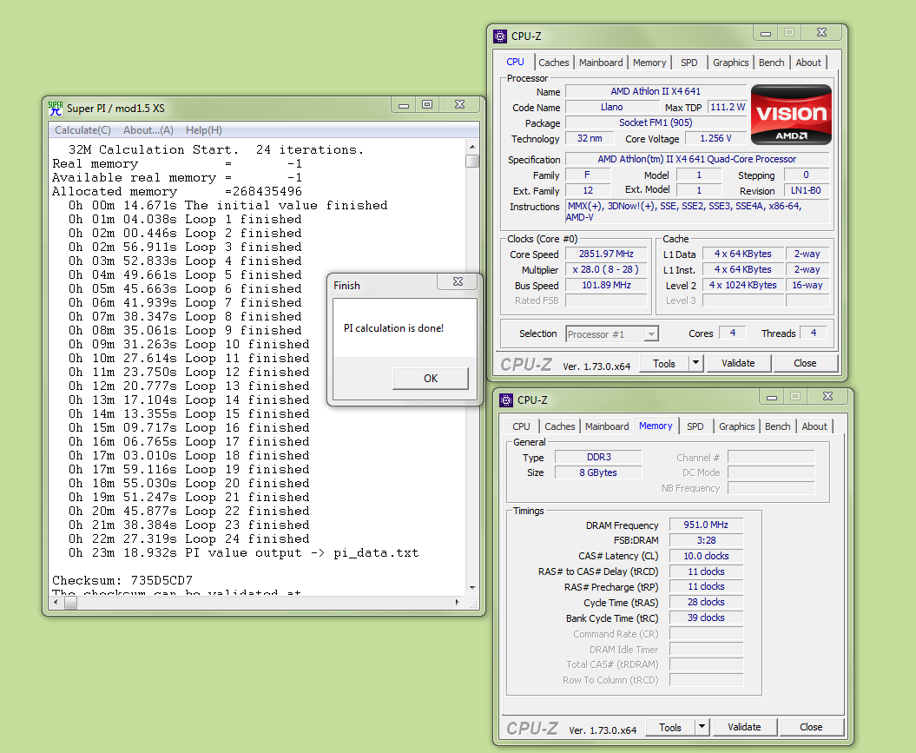Image resolution: width=916 pixels, height=753 pixels.
Task: Minimize the bottom CPU-Z window
Action: point(772,397)
